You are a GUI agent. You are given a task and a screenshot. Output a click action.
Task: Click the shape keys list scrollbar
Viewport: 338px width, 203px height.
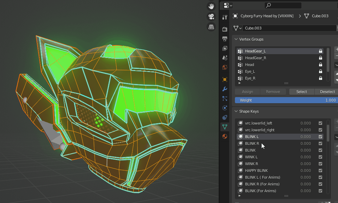pyautogui.click(x=328, y=133)
